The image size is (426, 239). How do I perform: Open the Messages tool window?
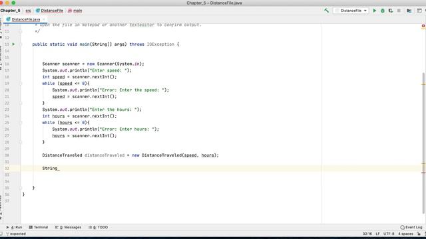[x=68, y=227]
